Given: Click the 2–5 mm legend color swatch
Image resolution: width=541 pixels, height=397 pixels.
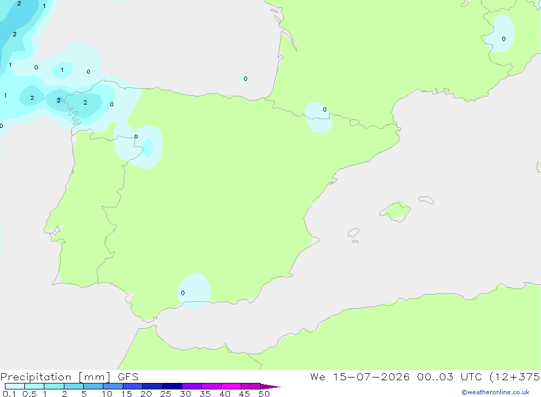Looking at the screenshot, I should tap(74, 386).
